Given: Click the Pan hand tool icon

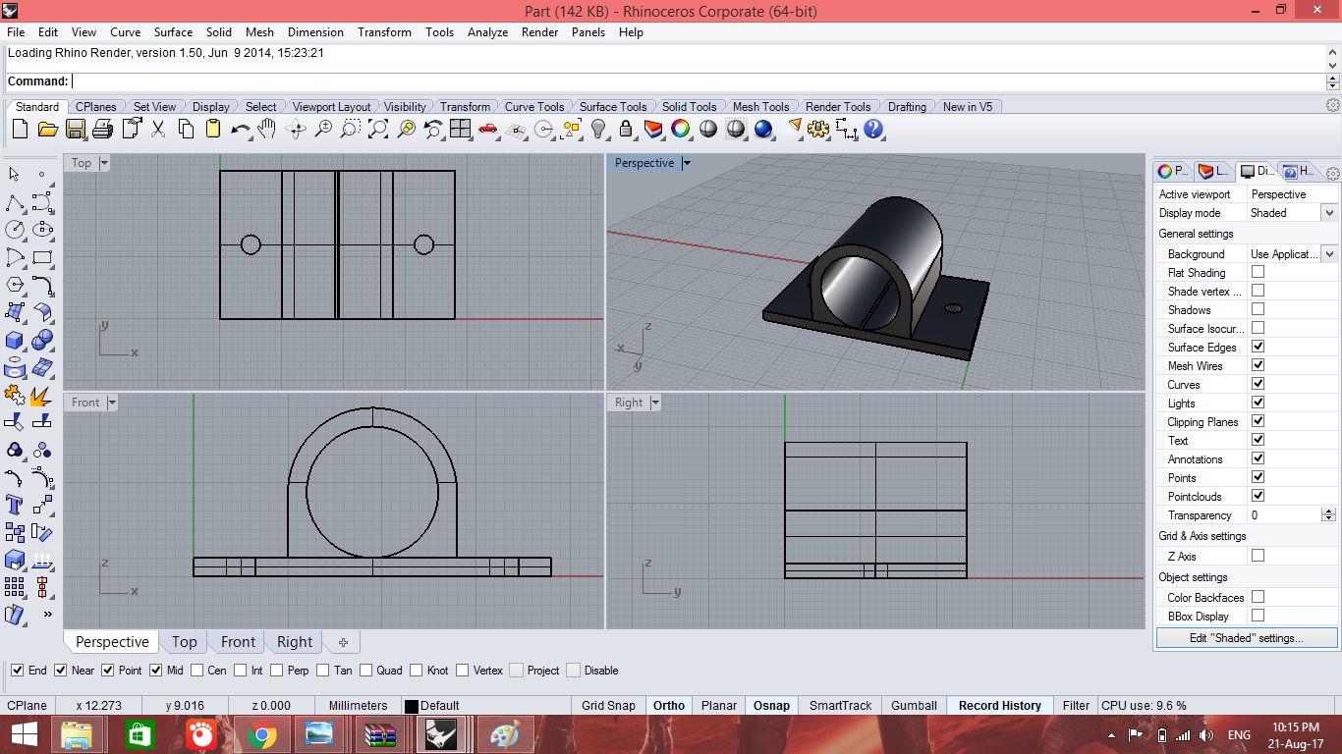Looking at the screenshot, I should (267, 129).
